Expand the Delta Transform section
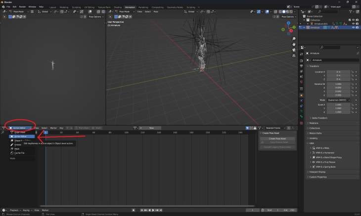The height and width of the screenshot is (216, 361). click(319, 118)
